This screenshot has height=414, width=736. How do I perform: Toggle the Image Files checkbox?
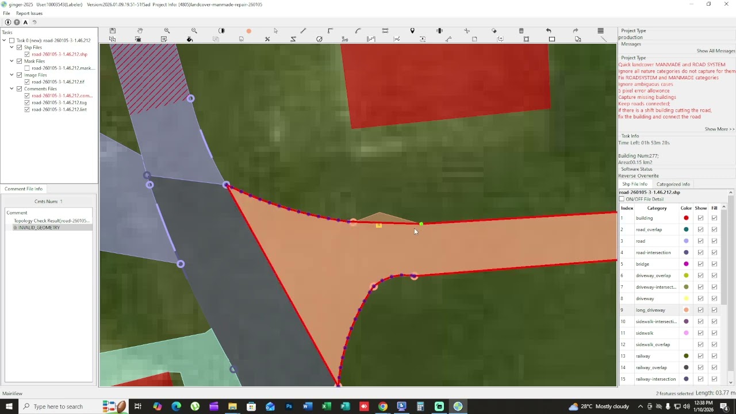pyautogui.click(x=20, y=75)
